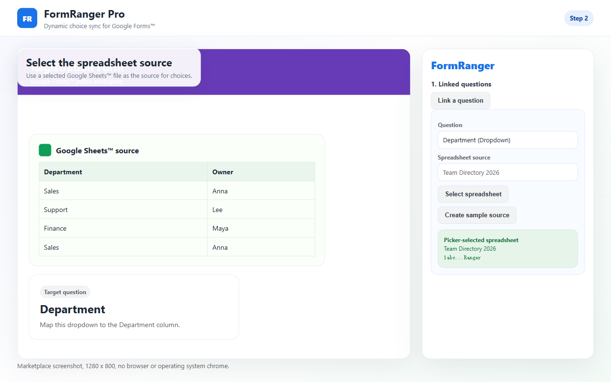Click the Step 2 badge
611x382 pixels.
[579, 18]
